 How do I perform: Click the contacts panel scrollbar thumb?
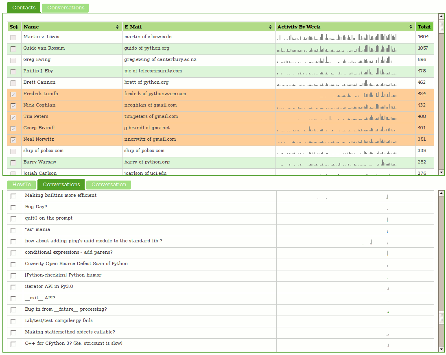tap(441, 26)
